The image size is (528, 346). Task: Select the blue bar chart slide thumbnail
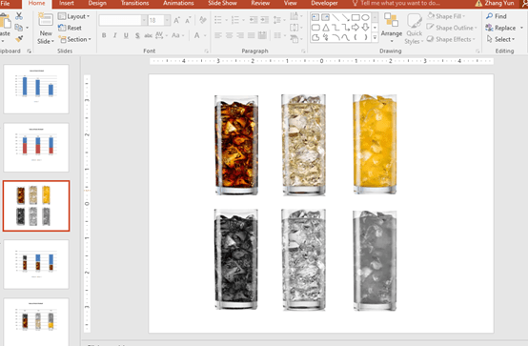pos(36,89)
